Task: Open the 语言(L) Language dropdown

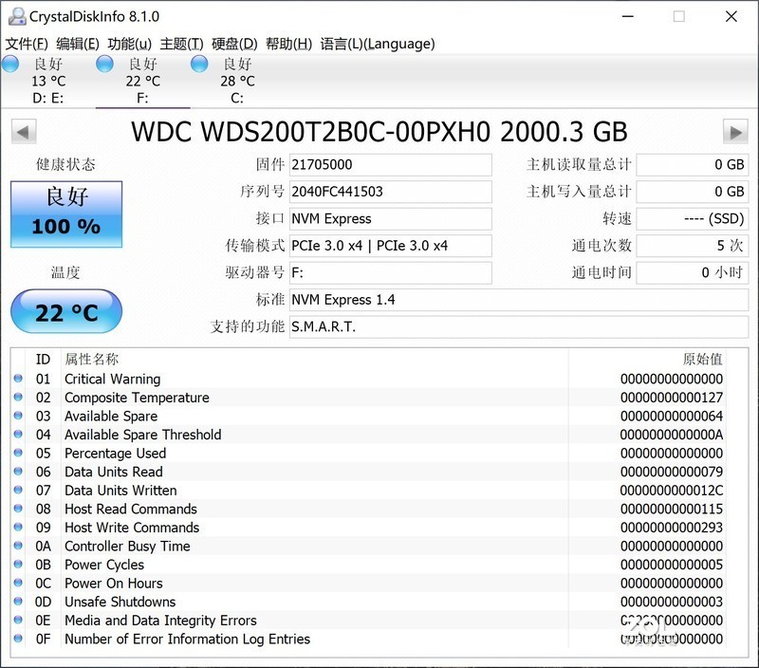Action: pos(379,44)
